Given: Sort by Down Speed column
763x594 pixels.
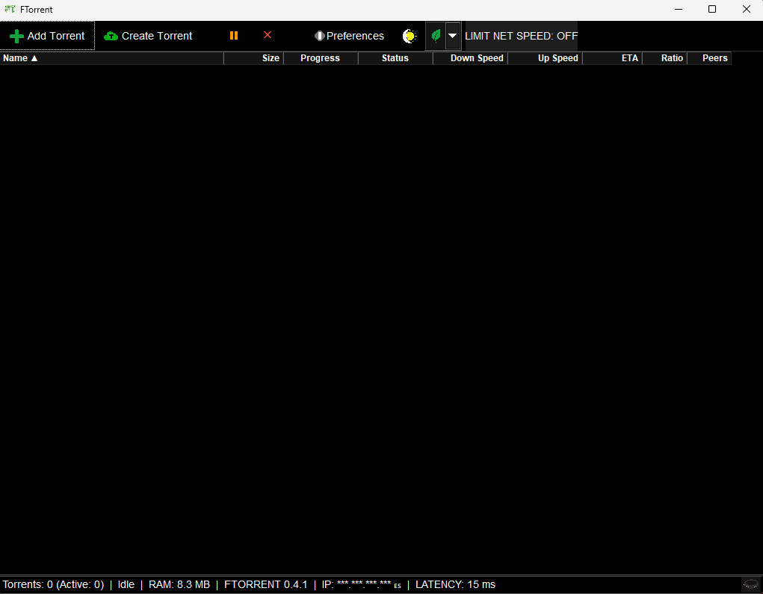Looking at the screenshot, I should click(470, 58).
